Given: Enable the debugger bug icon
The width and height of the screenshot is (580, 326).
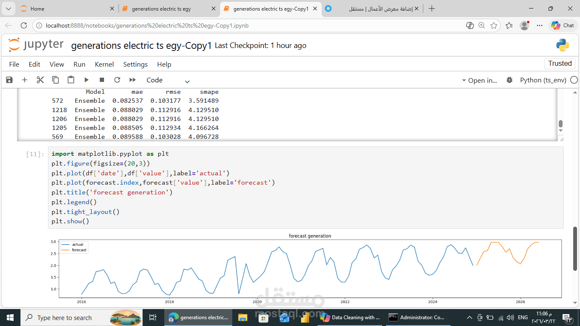Looking at the screenshot, I should (510, 80).
